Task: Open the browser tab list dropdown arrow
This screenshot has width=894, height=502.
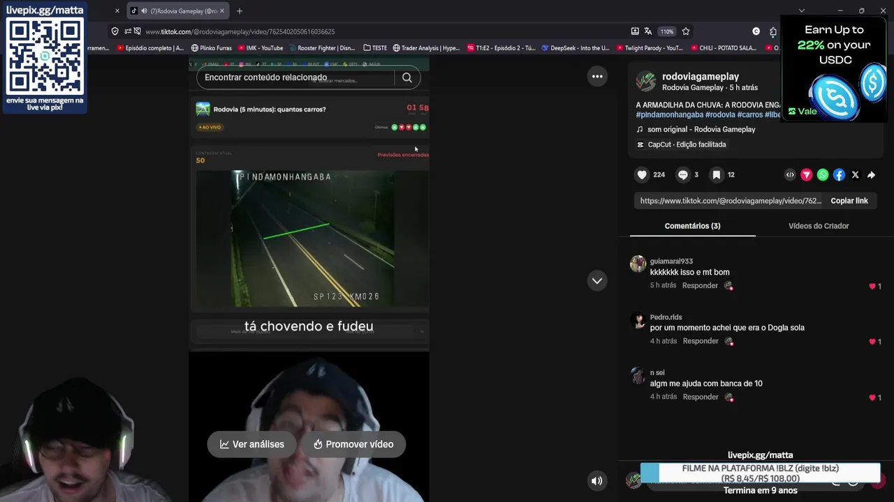Action: coord(802,11)
